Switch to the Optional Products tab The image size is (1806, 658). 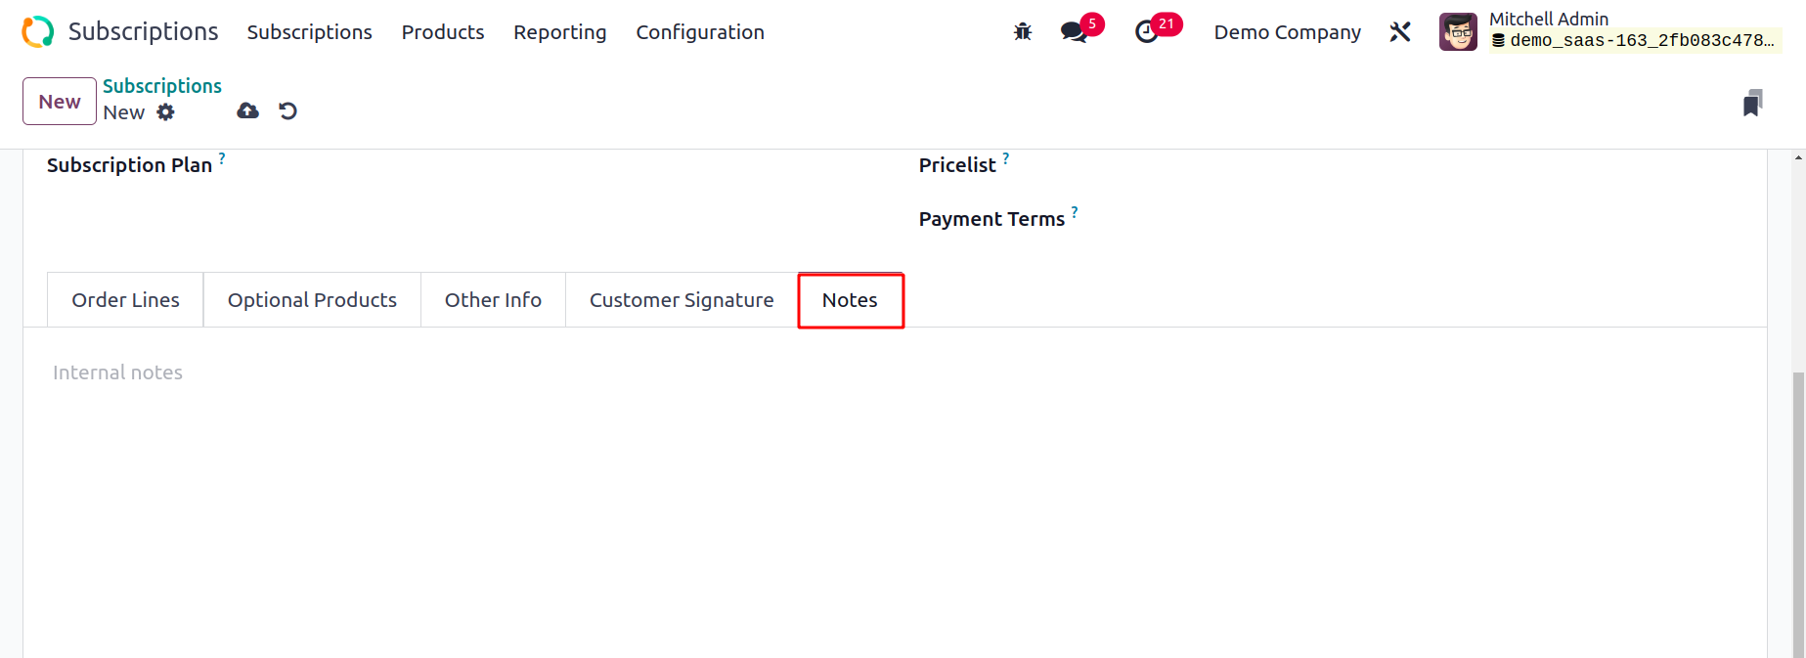point(312,300)
